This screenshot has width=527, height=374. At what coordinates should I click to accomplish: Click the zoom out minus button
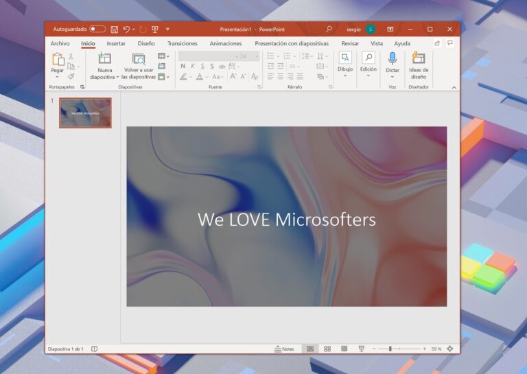[x=374, y=349]
